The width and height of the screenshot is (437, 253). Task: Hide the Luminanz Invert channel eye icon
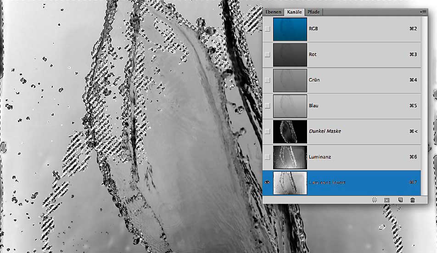(267, 182)
